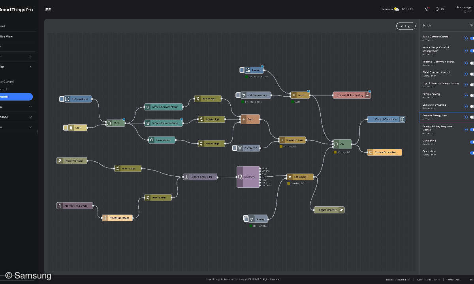The height and width of the screenshot is (284, 474).
Task: Select the Control Air Purifier output node
Action: tap(384, 152)
